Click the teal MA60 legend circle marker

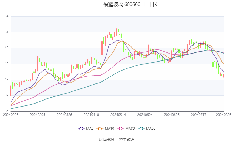pos(141,129)
